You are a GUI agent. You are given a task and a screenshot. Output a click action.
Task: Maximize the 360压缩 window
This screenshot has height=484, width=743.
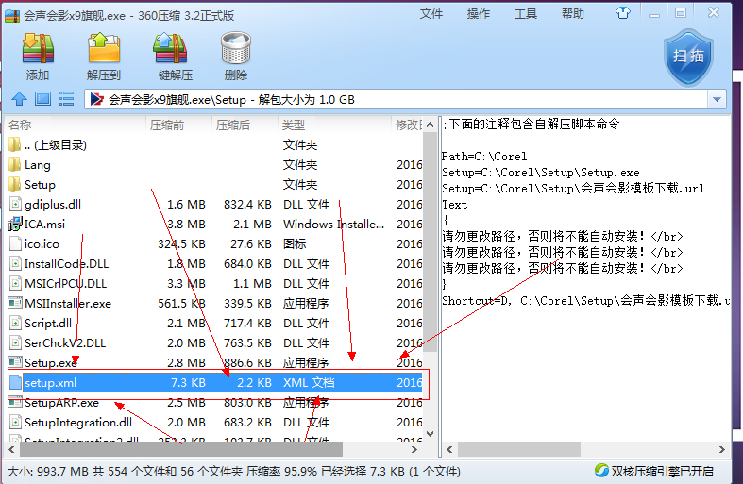[x=681, y=13]
